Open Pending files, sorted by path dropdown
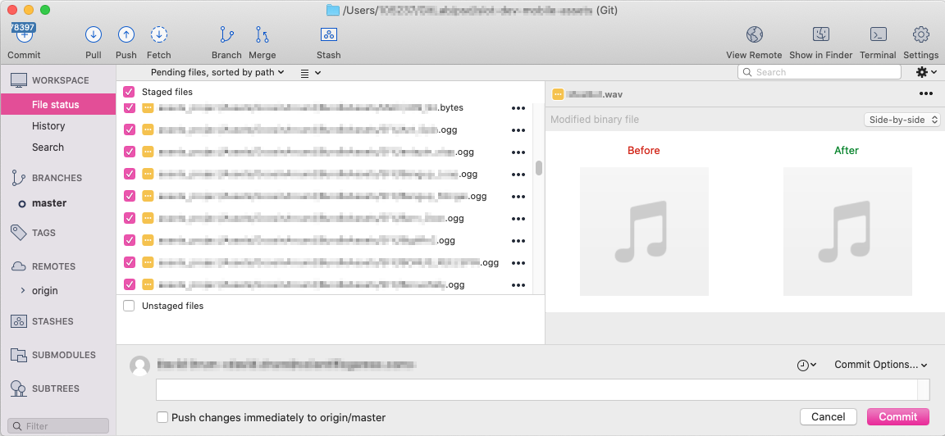 click(217, 72)
